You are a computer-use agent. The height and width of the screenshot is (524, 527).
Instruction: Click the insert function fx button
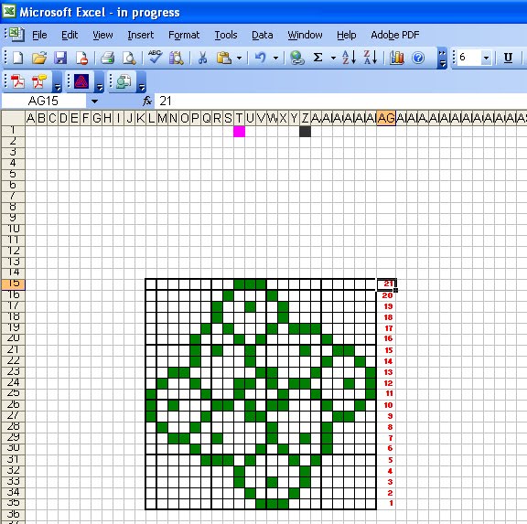[x=147, y=101]
